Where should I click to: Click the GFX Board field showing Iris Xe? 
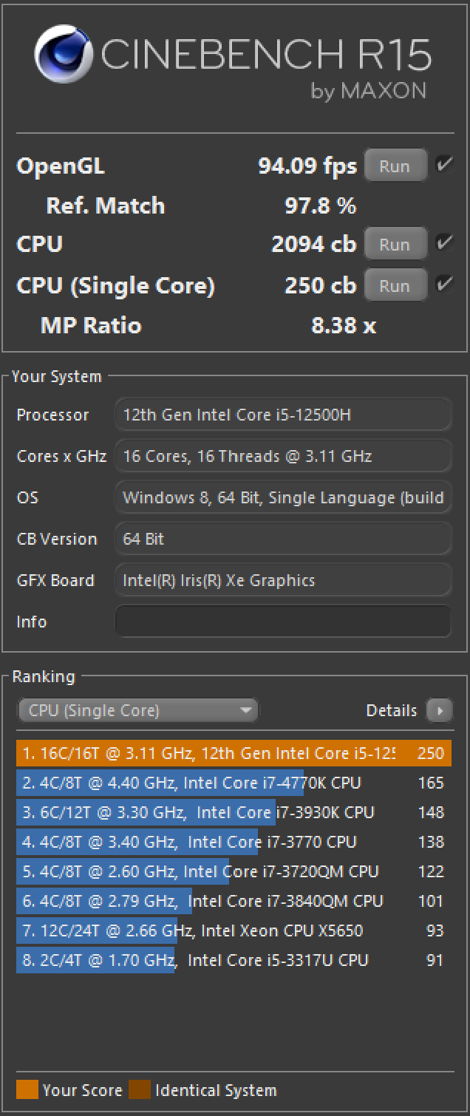click(283, 580)
